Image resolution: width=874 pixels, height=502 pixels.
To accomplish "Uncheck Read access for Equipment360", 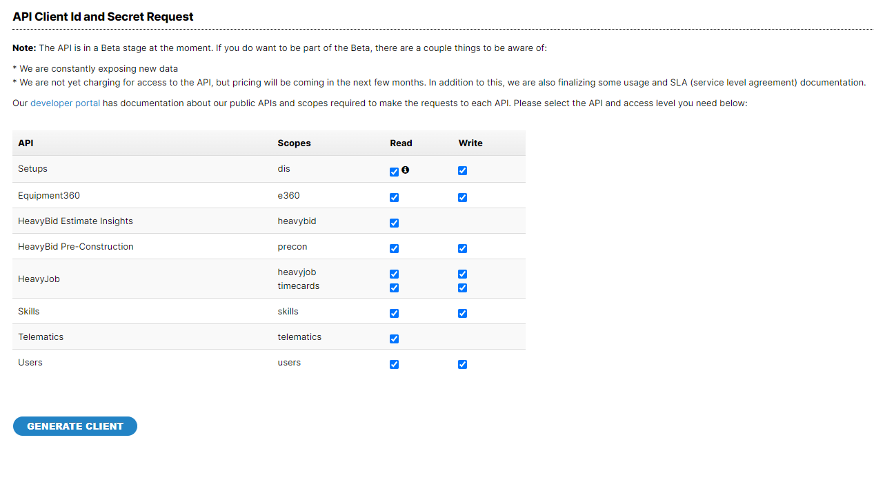I will tap(394, 197).
